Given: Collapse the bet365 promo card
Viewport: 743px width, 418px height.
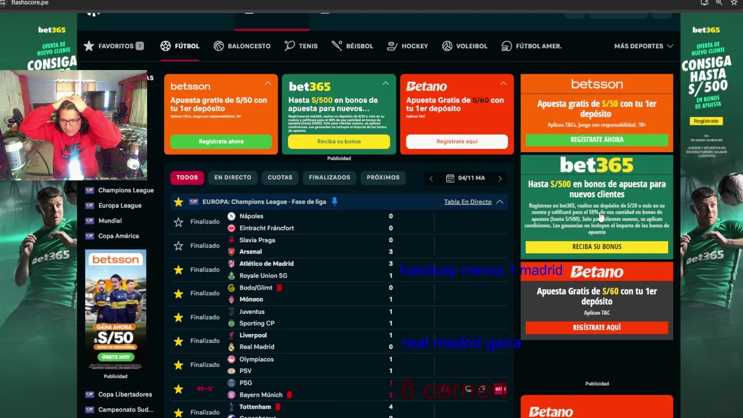Looking at the screenshot, I should (x=385, y=84).
